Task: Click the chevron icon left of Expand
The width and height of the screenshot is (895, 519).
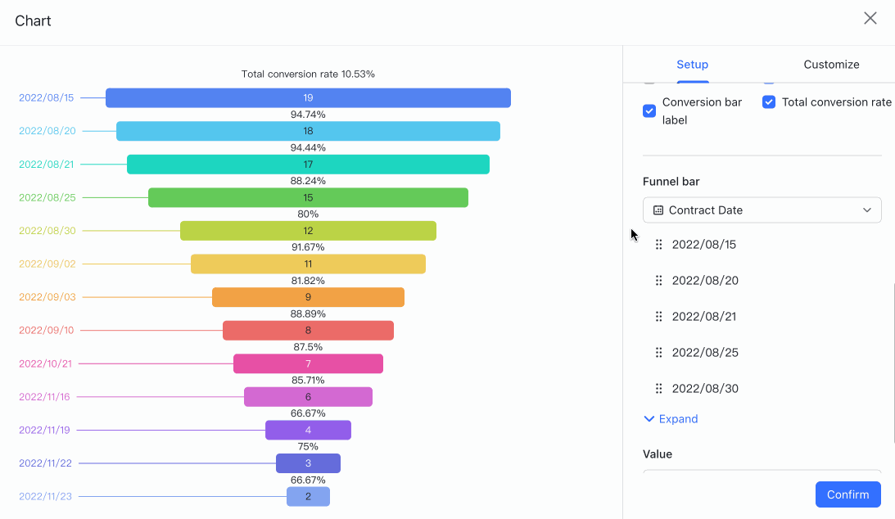Action: pyautogui.click(x=649, y=418)
